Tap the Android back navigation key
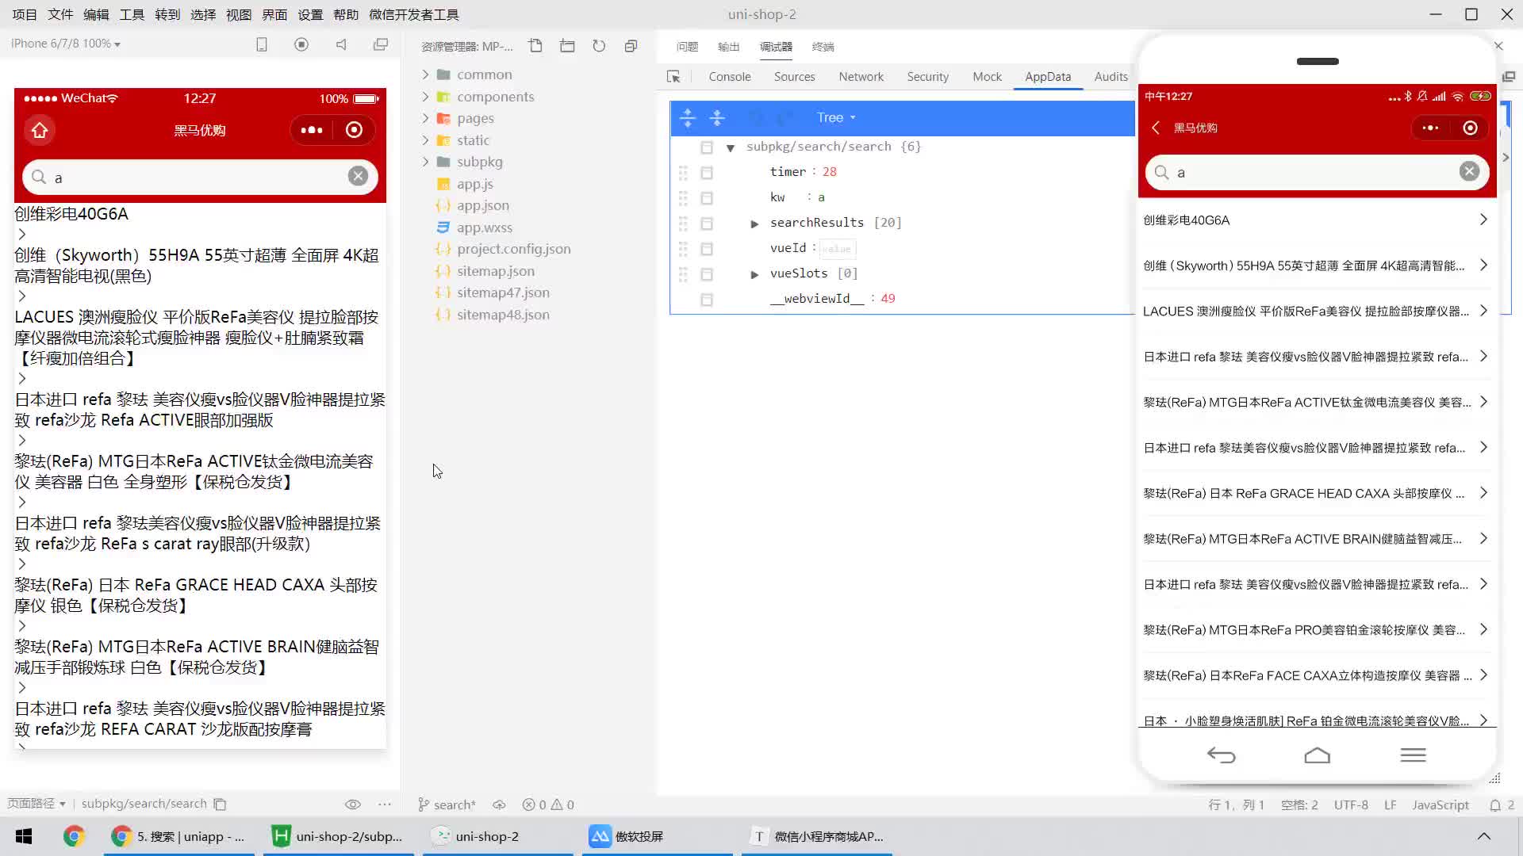The image size is (1523, 856). click(x=1222, y=755)
